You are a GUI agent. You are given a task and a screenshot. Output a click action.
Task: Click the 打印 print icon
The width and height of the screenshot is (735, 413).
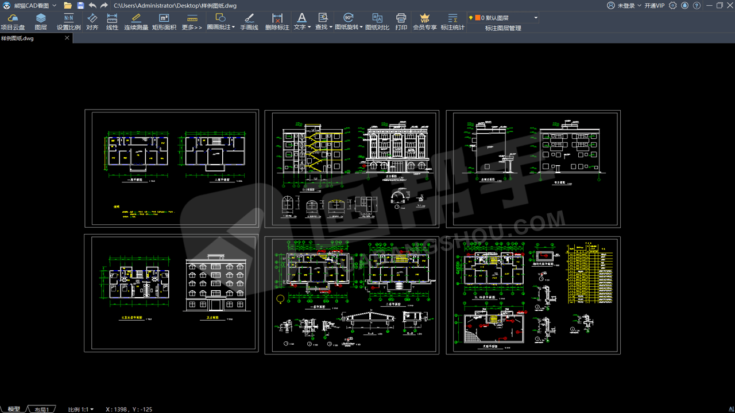(x=401, y=22)
